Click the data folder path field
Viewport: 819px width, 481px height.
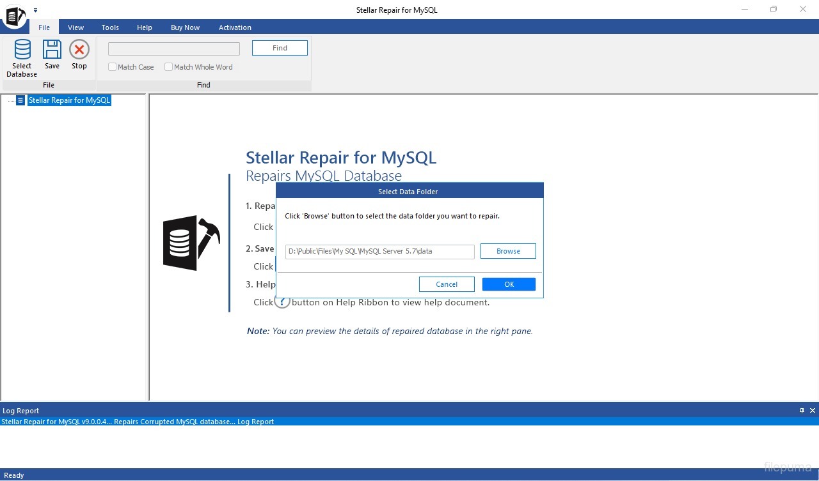tap(379, 252)
